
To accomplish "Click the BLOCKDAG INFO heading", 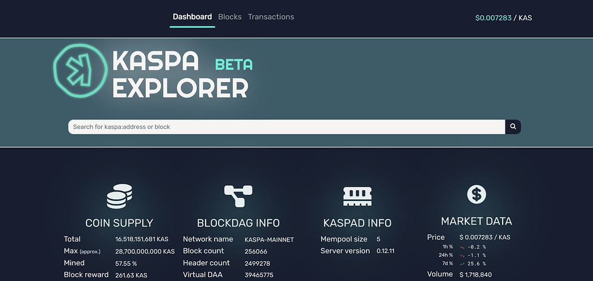I will point(238,223).
